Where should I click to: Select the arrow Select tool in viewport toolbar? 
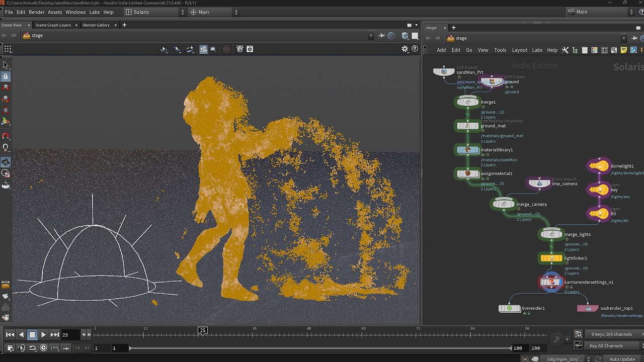6,65
